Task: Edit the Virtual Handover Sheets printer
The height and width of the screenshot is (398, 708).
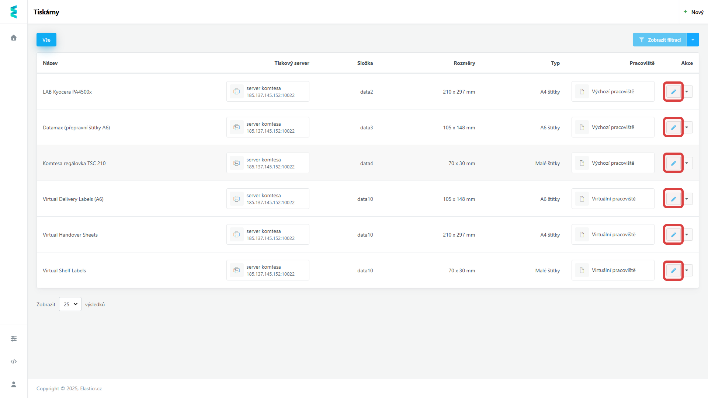Action: point(673,235)
